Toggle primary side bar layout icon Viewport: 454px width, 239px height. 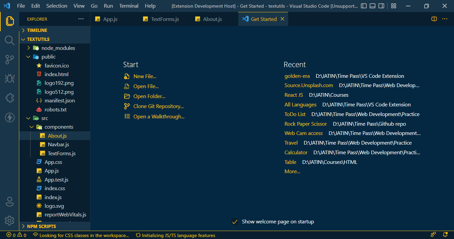point(364,6)
